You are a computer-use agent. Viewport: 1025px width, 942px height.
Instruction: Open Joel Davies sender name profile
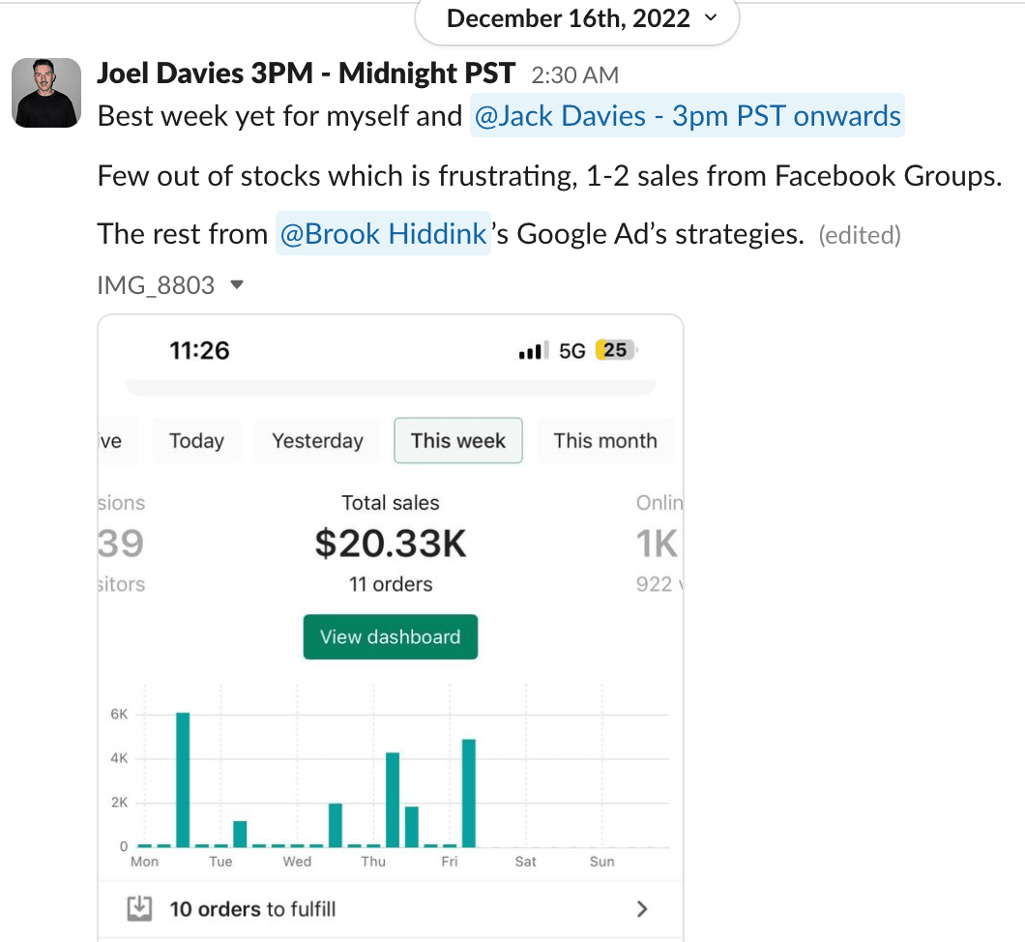(x=307, y=74)
